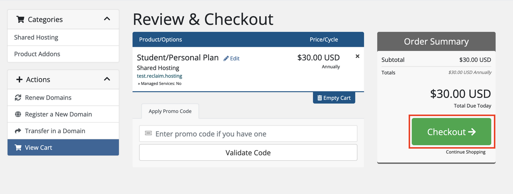Click the plus icon beside Actions
513x194 pixels.
point(19,79)
